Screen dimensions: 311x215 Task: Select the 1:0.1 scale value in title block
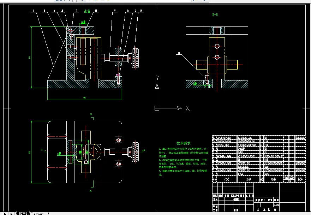click(276, 205)
